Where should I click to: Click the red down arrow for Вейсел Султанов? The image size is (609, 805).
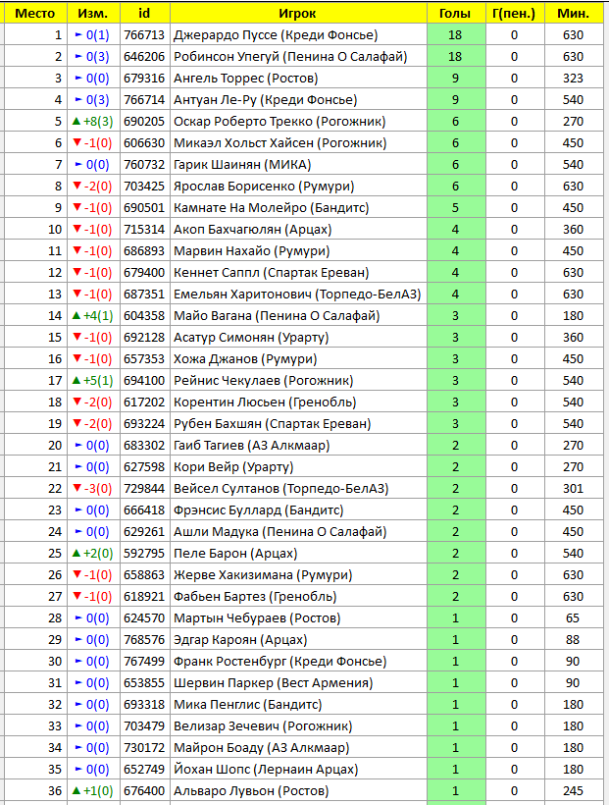76,488
